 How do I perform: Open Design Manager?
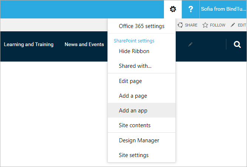pyautogui.click(x=142, y=140)
